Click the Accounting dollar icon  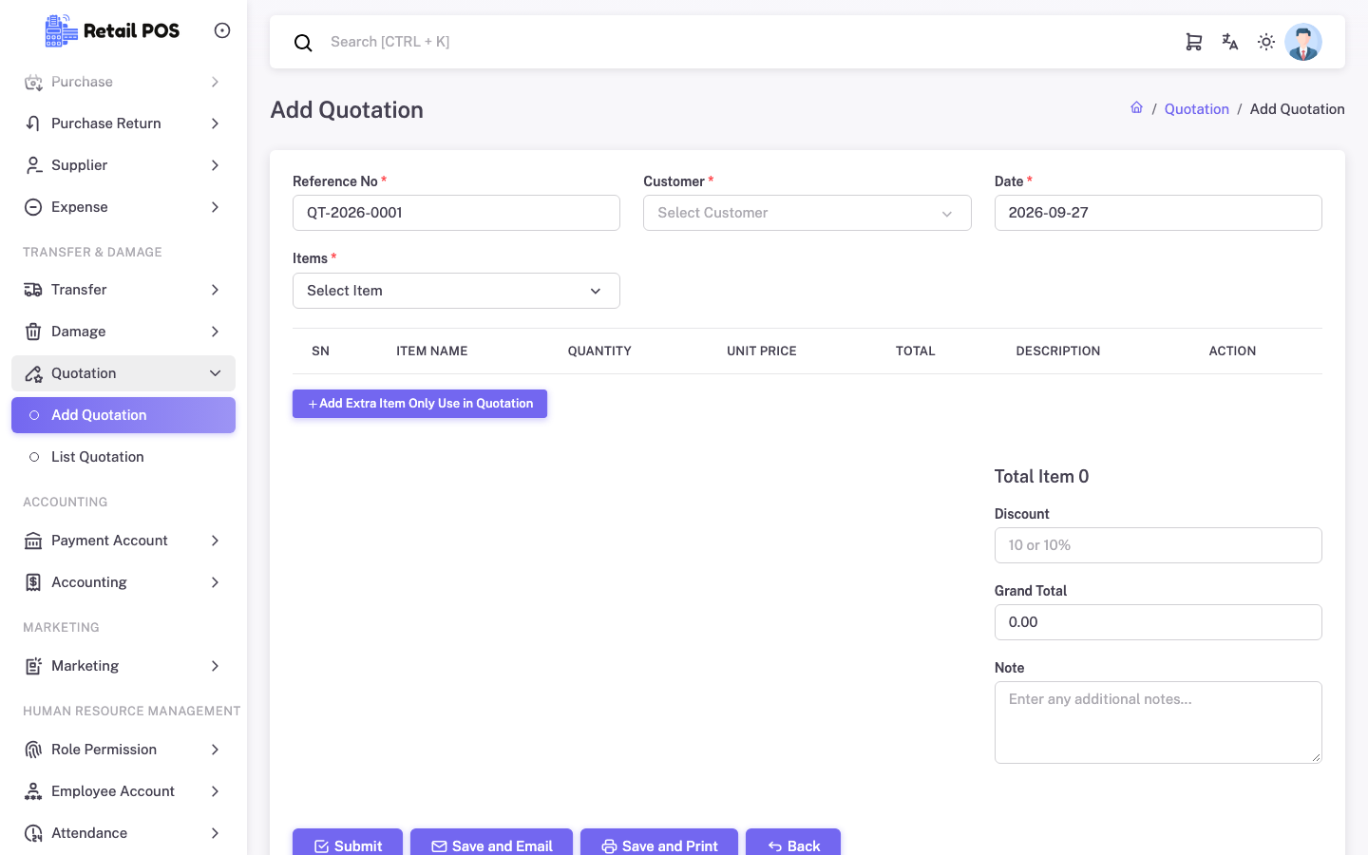click(x=33, y=582)
